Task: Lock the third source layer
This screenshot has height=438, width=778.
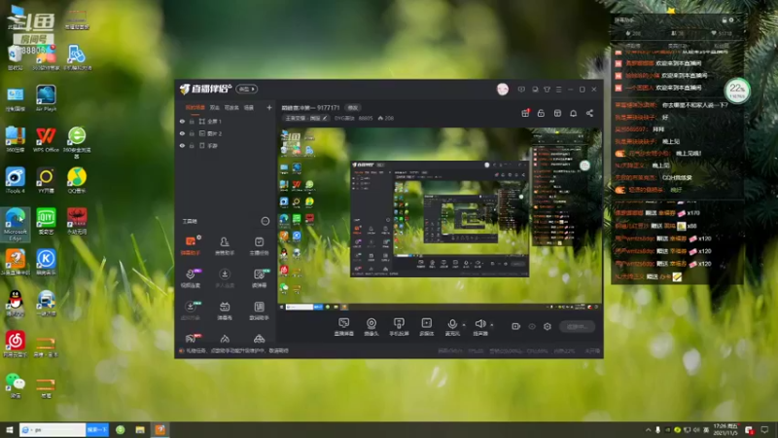Action: pyautogui.click(x=192, y=145)
